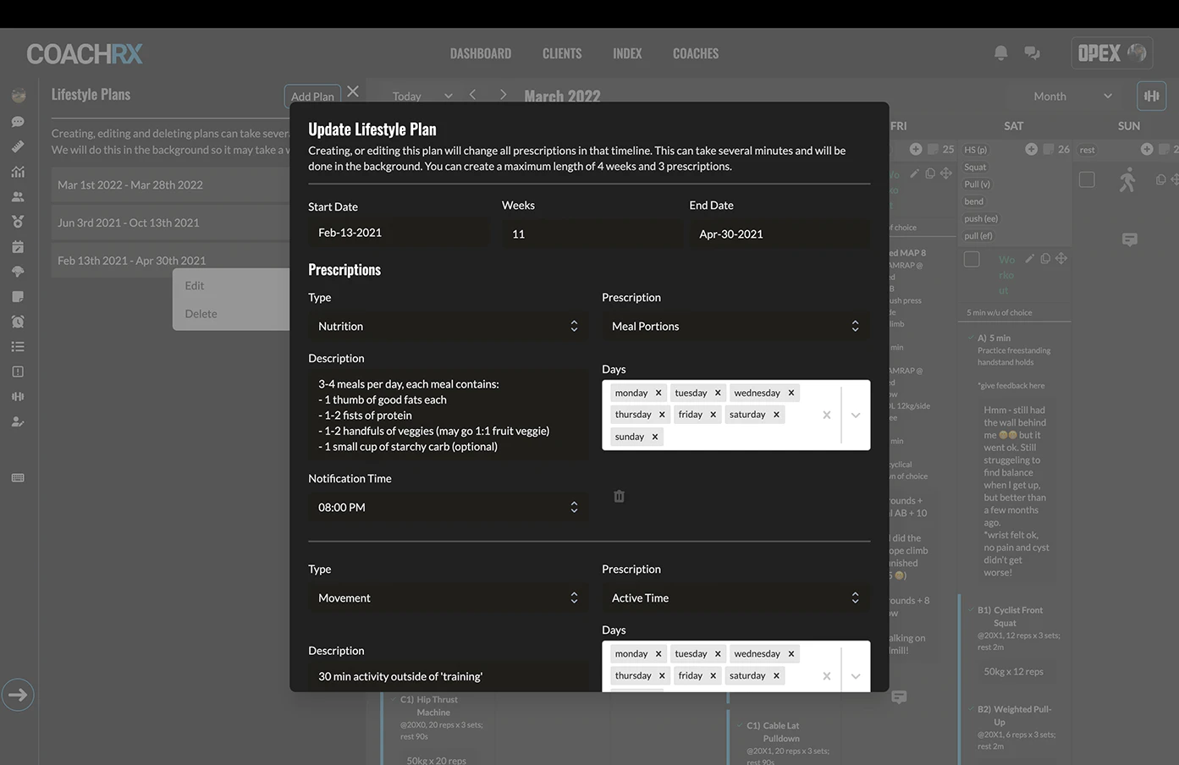Open the Meal Portions prescription dropdown
Viewport: 1179px width, 765px height.
735,326
